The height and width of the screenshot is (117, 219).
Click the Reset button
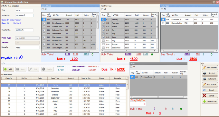[x=210, y=90]
